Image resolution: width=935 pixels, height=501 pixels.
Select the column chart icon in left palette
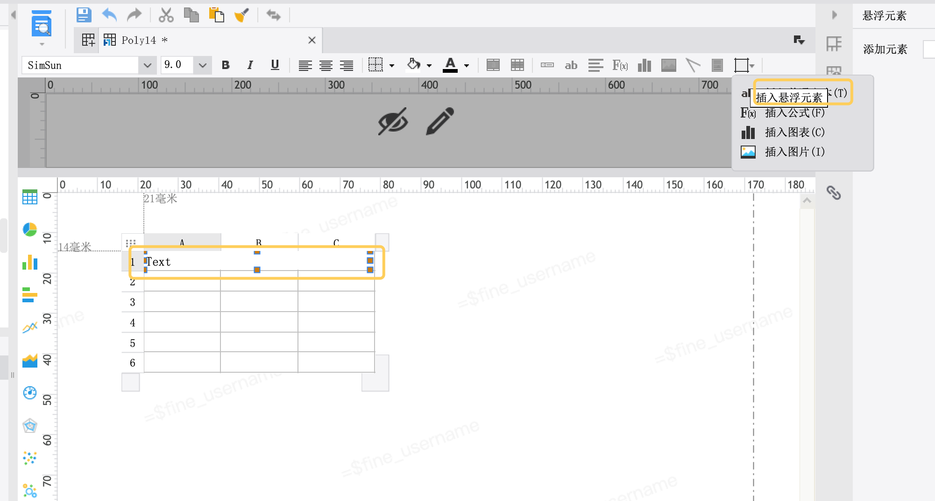[x=30, y=262]
